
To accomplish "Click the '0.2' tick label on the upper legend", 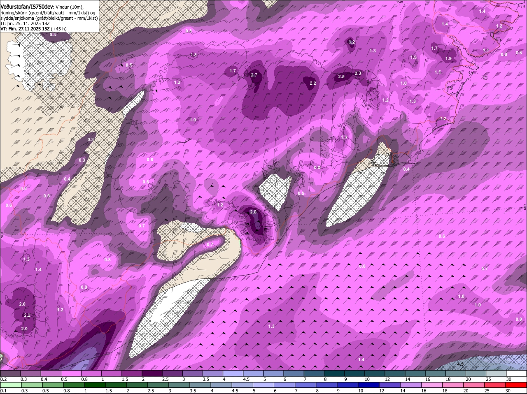I will coord(3,379).
